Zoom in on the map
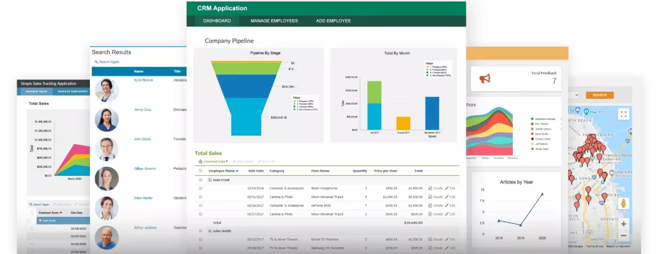The image size is (658, 254). 623,224
